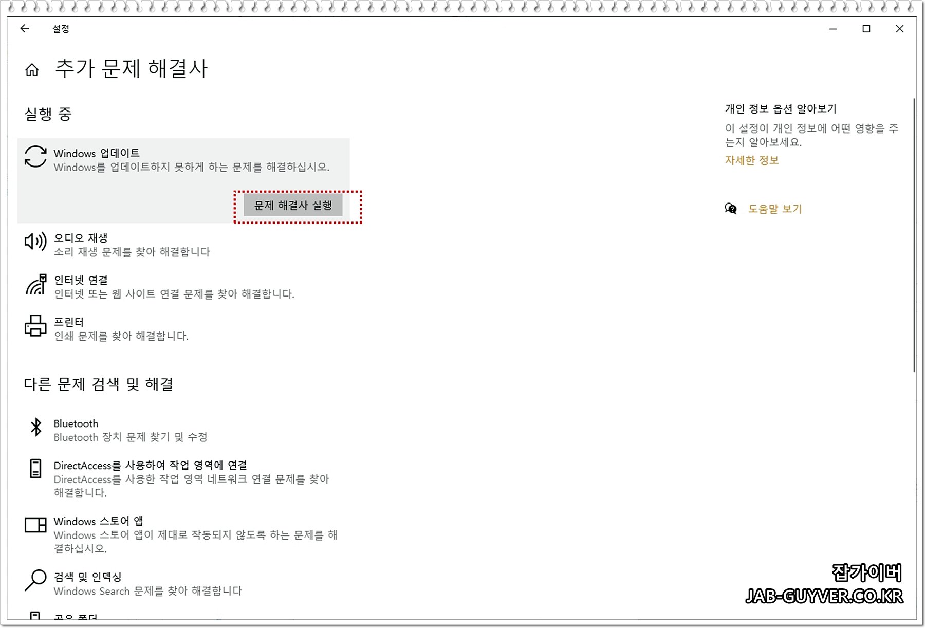Select the 검색 및 인덱싱 troubleshooter
This screenshot has width=925, height=628.
(x=88, y=577)
